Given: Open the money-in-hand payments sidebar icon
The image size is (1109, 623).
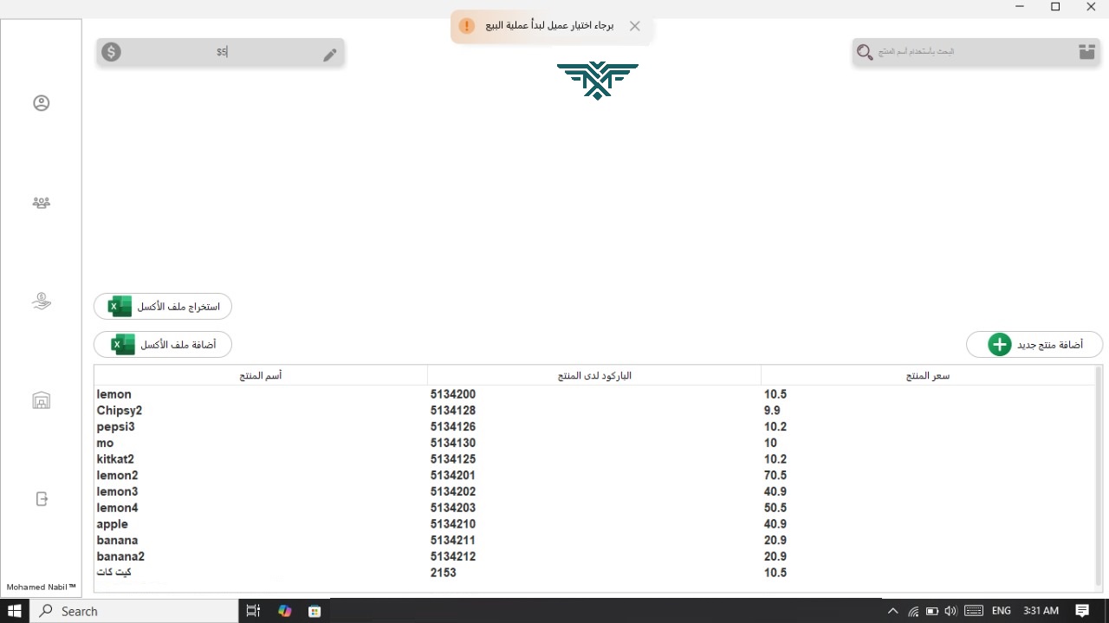Looking at the screenshot, I should point(41,301).
